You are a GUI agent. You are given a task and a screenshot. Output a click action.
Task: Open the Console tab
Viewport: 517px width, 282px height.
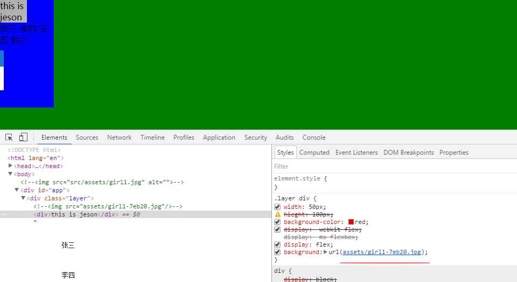[x=314, y=138]
